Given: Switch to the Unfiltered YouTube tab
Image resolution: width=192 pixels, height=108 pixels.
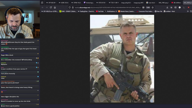Looking at the screenshot, I should pos(176,3).
